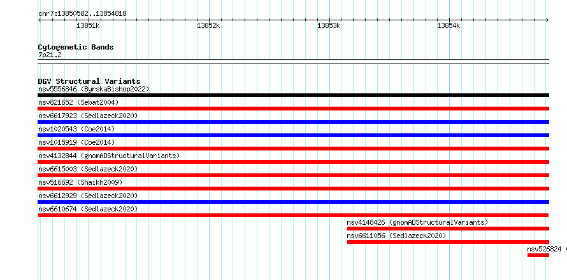
Task: Click the DGV Structural Variants track title
Action: 89,81
